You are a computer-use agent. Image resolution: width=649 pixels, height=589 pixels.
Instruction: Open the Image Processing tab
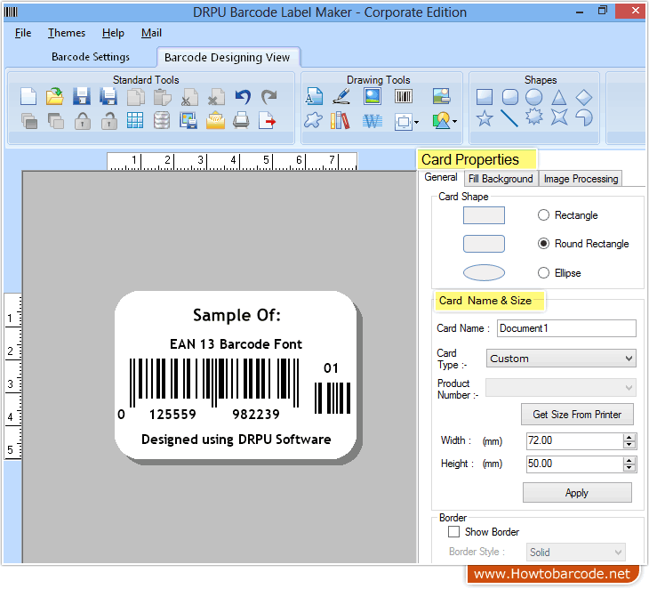[x=581, y=179]
